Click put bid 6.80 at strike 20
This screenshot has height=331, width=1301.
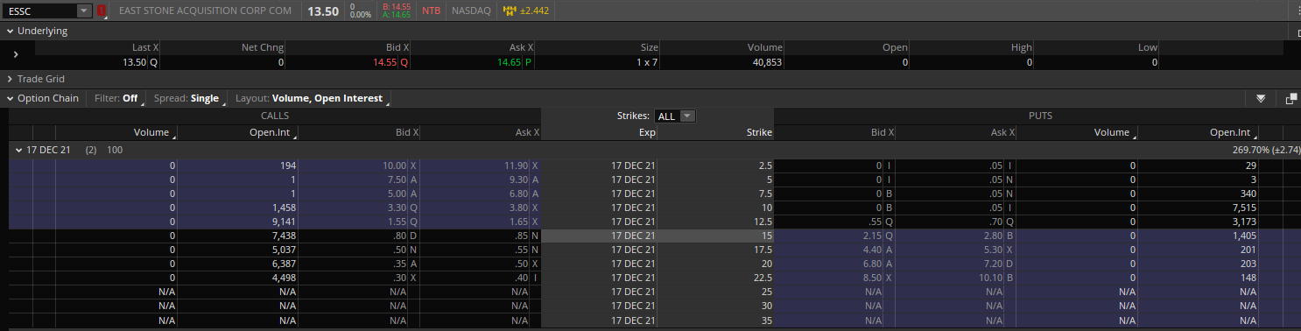coord(871,263)
